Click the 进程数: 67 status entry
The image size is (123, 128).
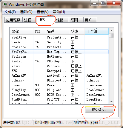[11, 122]
